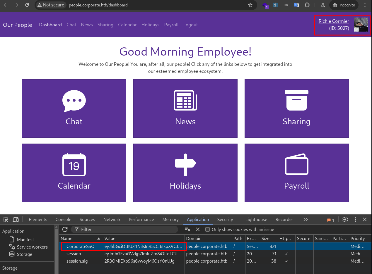Open the Payroll wallet tile
This screenshot has width=372, height=274.
coord(296,173)
